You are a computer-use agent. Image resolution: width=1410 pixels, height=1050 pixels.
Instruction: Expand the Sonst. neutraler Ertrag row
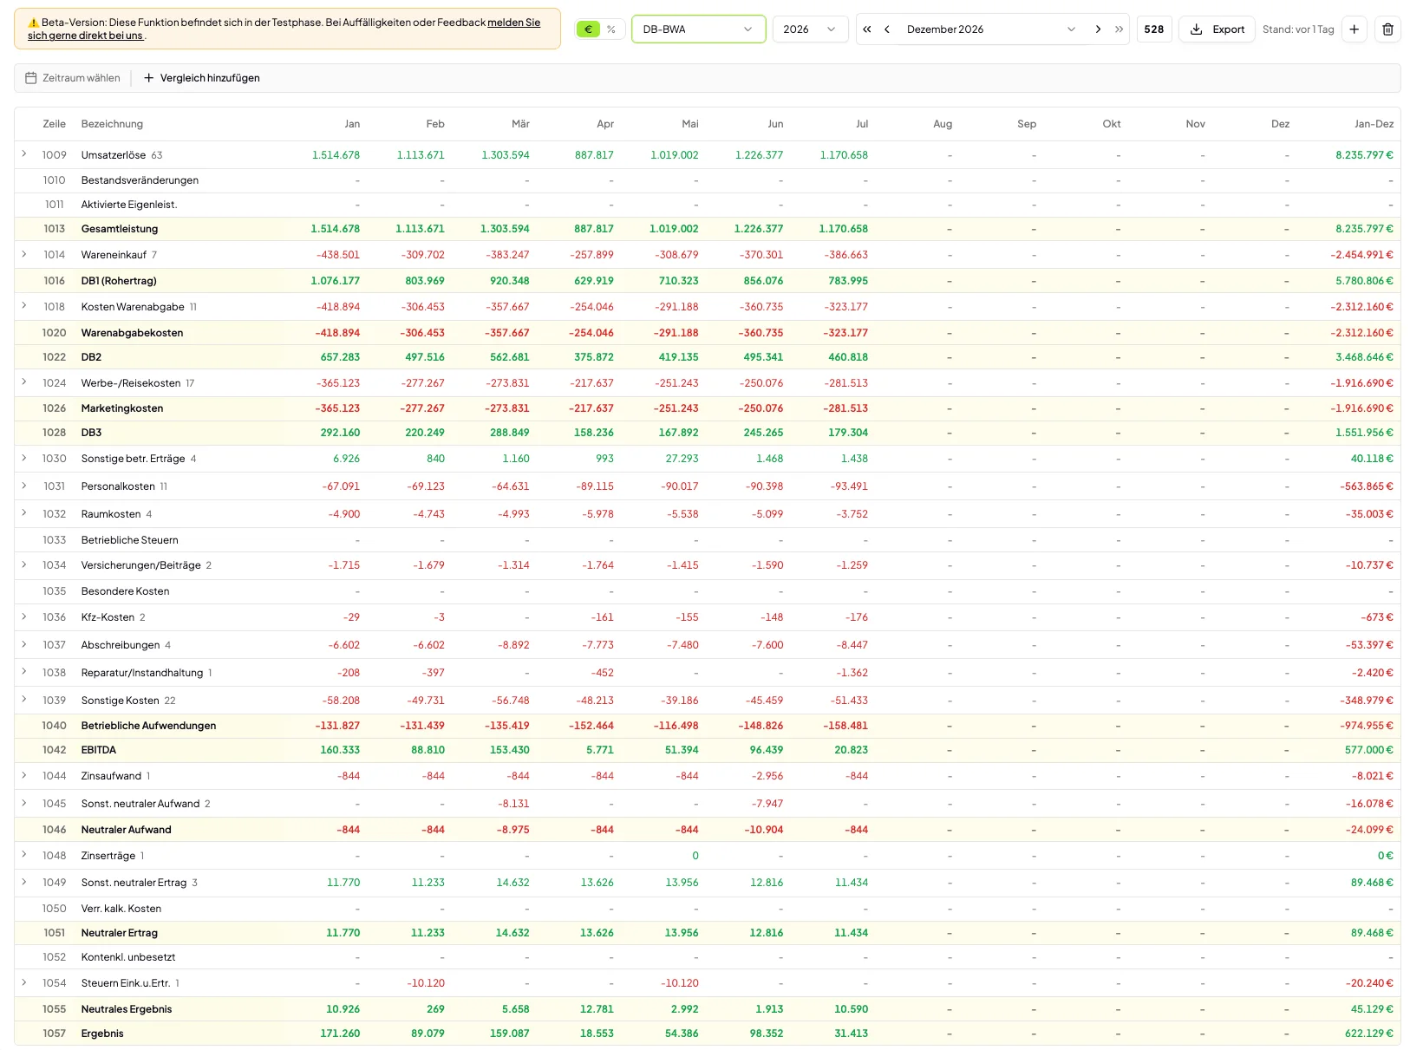(24, 882)
